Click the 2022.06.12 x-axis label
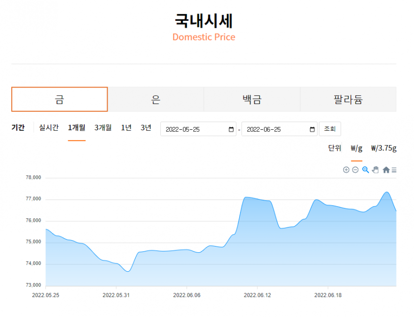This screenshot has height=317, width=414. [258, 296]
